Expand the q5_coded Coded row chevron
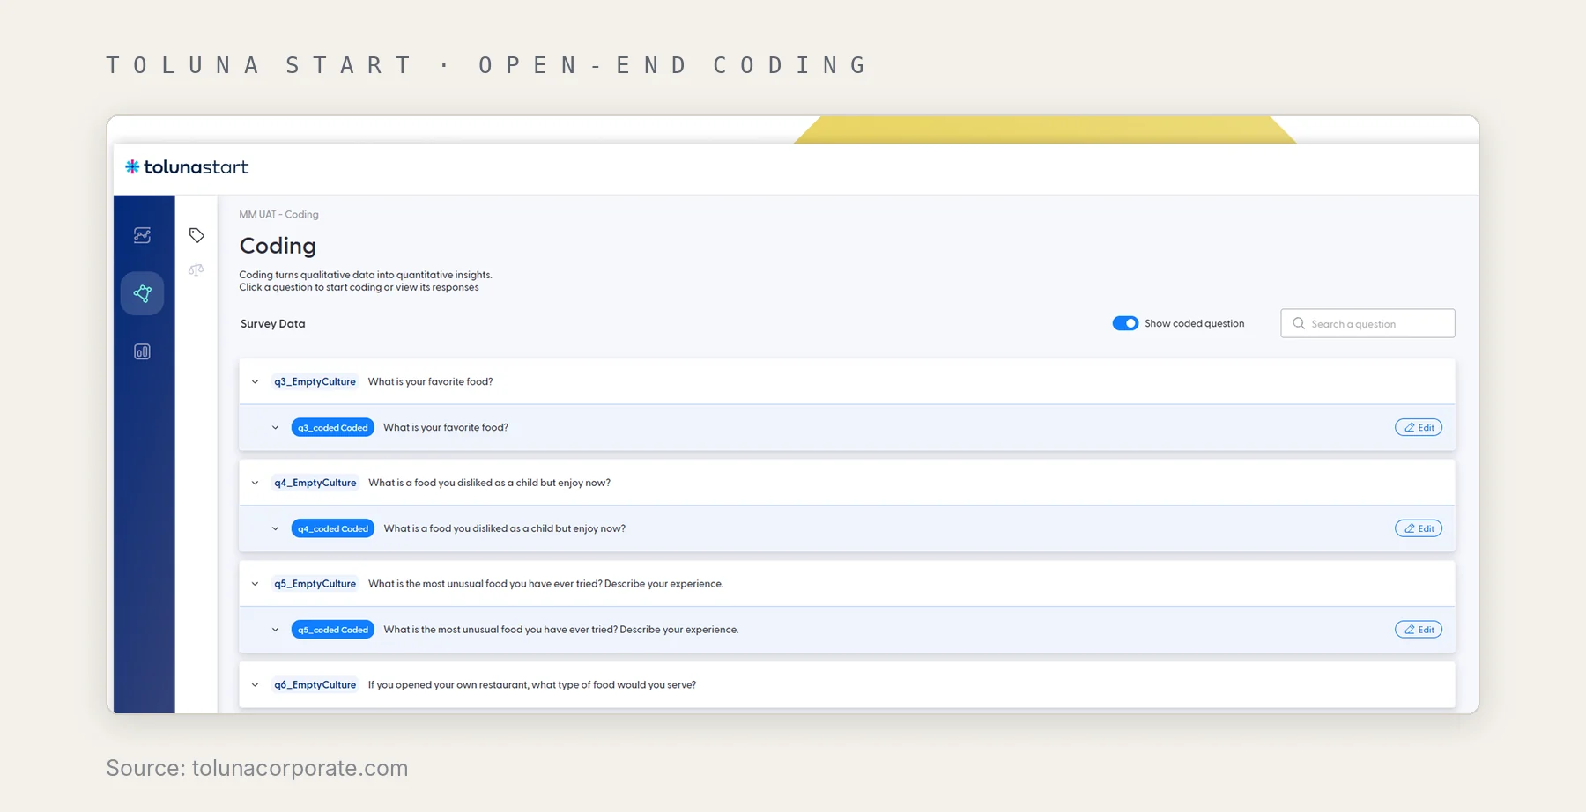Screen dimensions: 1586x812 pos(276,630)
